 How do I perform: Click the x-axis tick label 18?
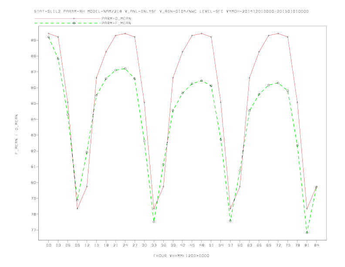point(106,245)
